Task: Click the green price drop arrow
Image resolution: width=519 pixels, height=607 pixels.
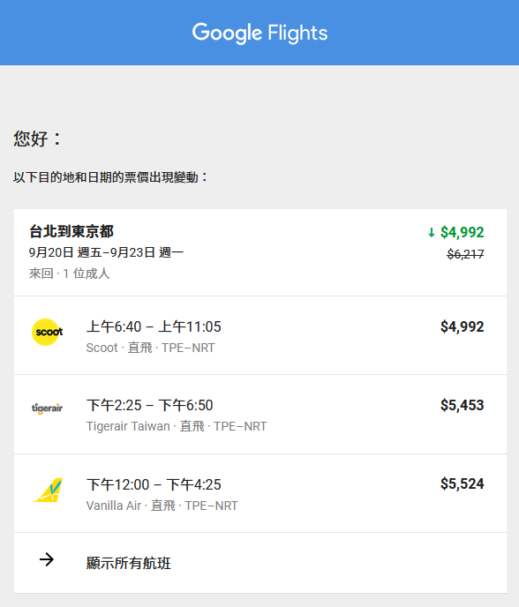Action: pos(432,232)
